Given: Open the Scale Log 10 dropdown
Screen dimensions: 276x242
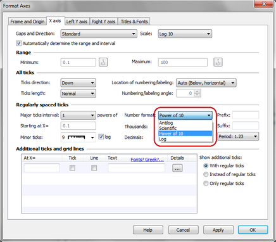Looking at the screenshot, I should point(185,34).
